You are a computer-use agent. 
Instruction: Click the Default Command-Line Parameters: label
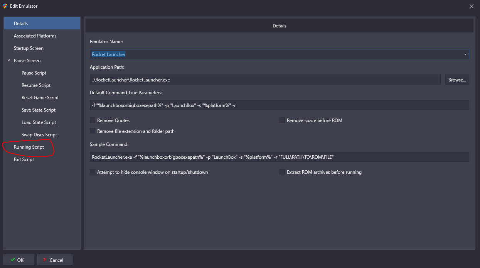coord(126,92)
